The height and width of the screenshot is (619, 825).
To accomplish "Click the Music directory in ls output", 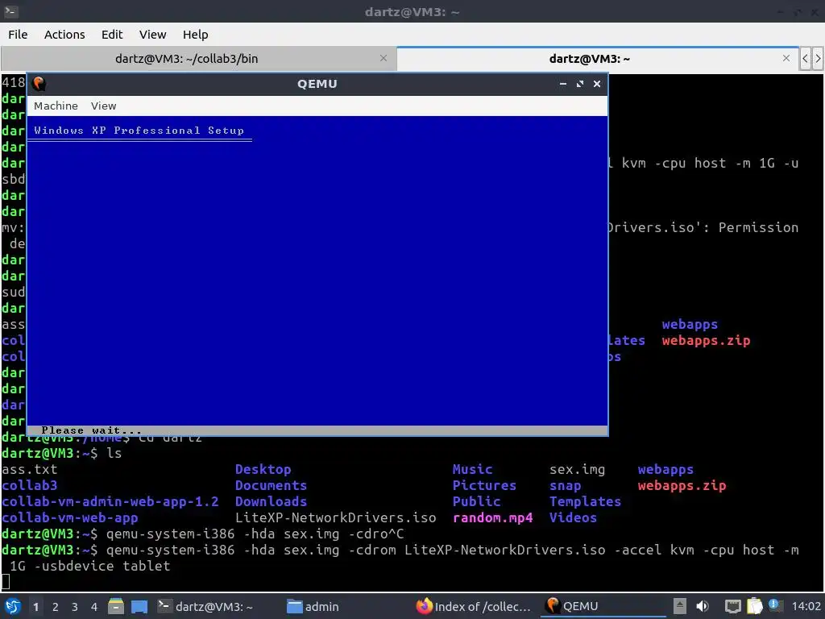I will [472, 470].
